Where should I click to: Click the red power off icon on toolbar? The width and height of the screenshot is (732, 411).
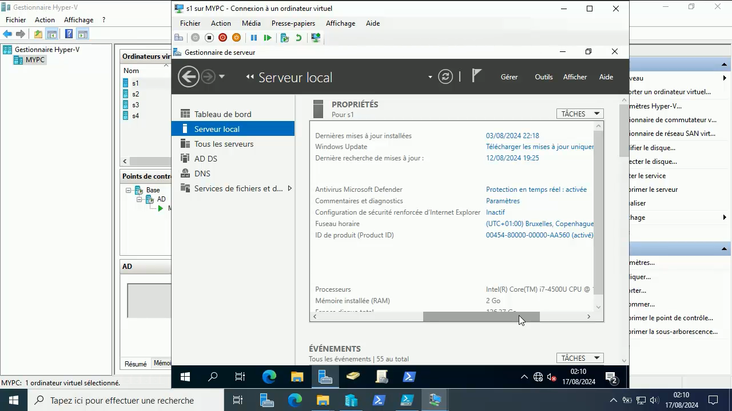(x=222, y=38)
